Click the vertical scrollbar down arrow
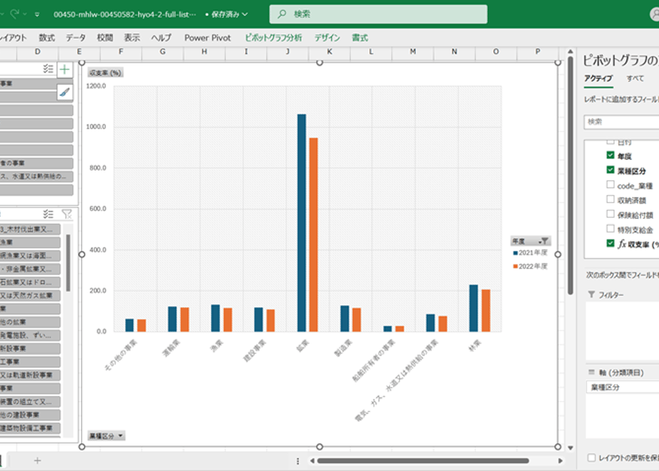Viewport: 659px width, 471px height. [x=571, y=448]
